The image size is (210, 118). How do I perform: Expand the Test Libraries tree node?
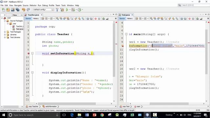(5, 37)
